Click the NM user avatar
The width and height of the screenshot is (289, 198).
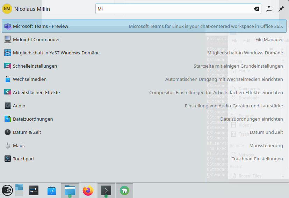pyautogui.click(x=7, y=9)
